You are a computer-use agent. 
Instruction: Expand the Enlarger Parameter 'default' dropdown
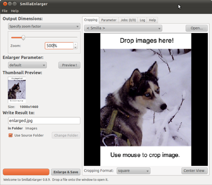click(27, 65)
